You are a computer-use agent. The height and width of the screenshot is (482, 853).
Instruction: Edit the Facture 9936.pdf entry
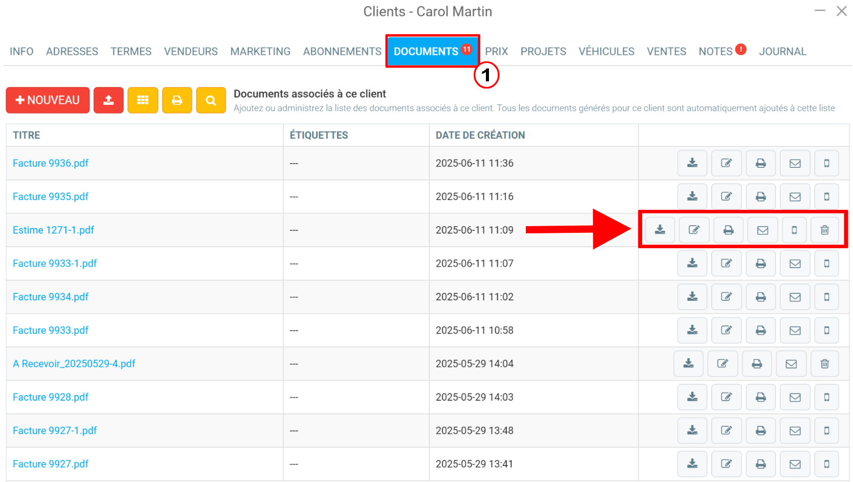pos(727,163)
